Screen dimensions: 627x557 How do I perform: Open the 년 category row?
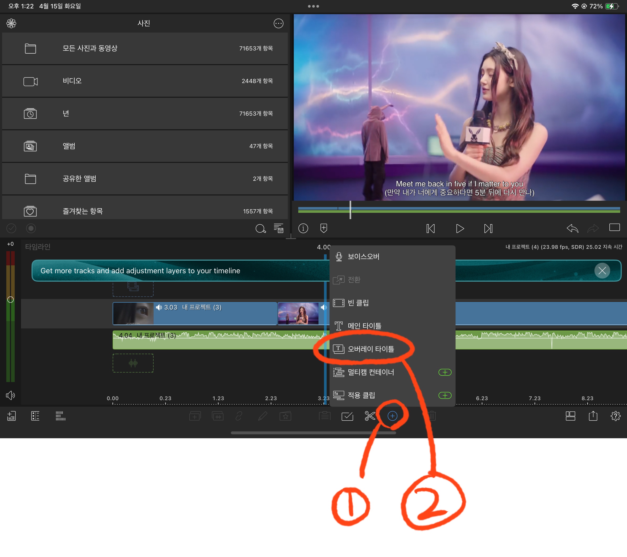(145, 114)
